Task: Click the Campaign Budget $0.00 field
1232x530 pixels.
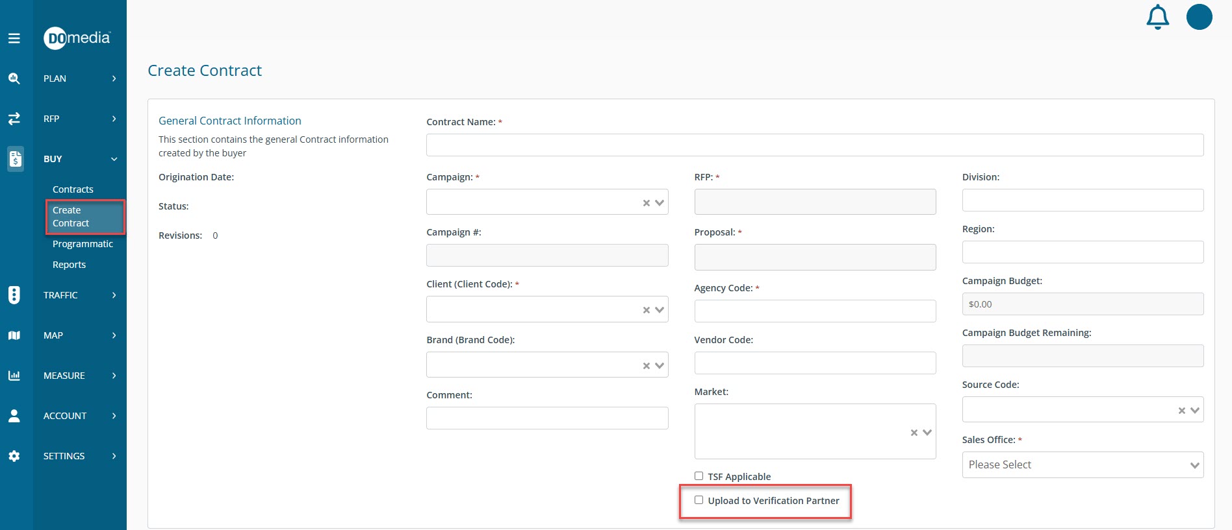Action: click(x=1083, y=304)
